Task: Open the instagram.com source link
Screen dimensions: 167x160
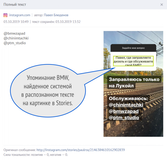Action: click(20, 15)
